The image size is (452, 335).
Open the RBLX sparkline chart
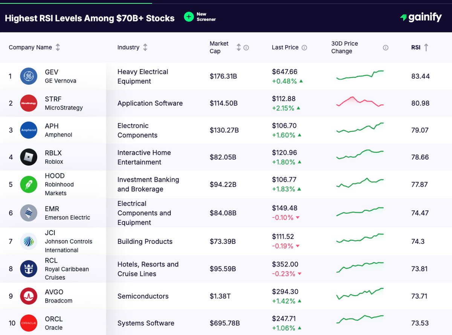pyautogui.click(x=360, y=155)
